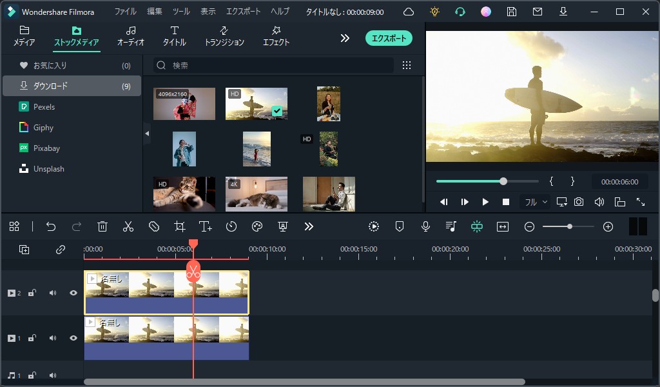Click the green screen person icon
This screenshot has height=387, width=660.
283,226
